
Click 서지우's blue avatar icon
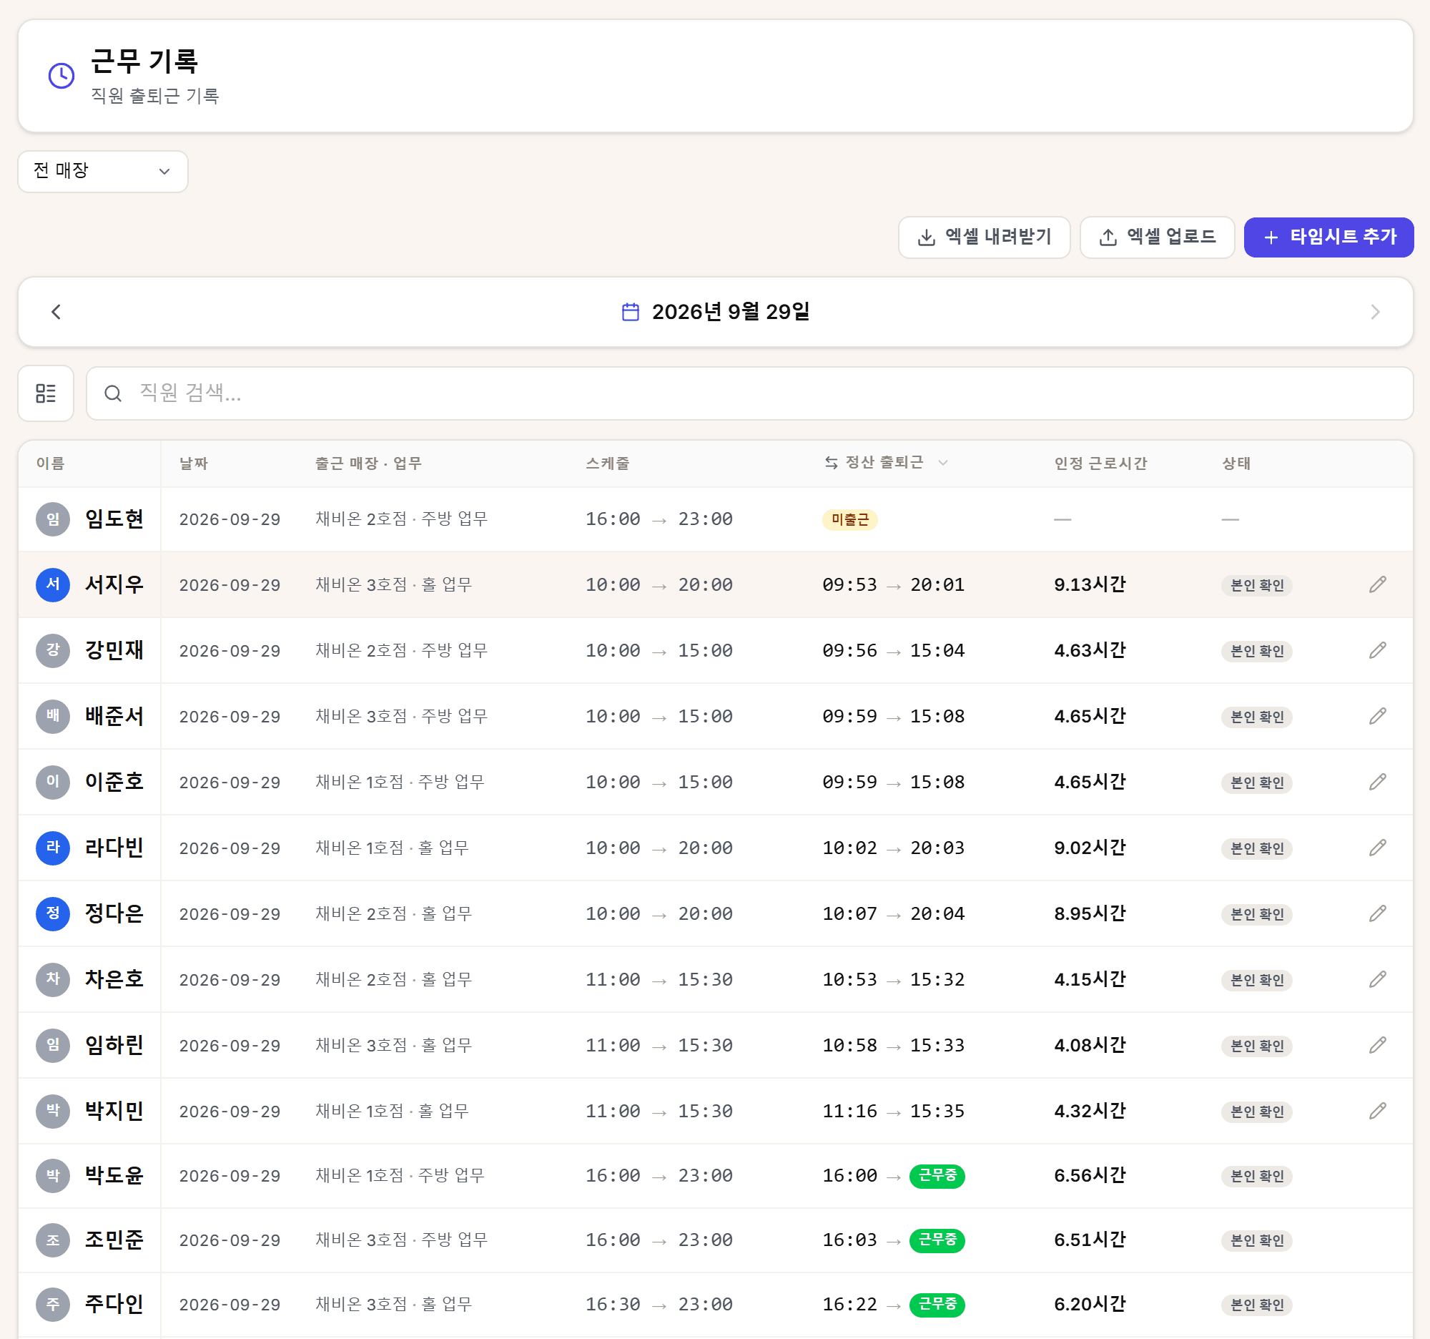tap(52, 584)
